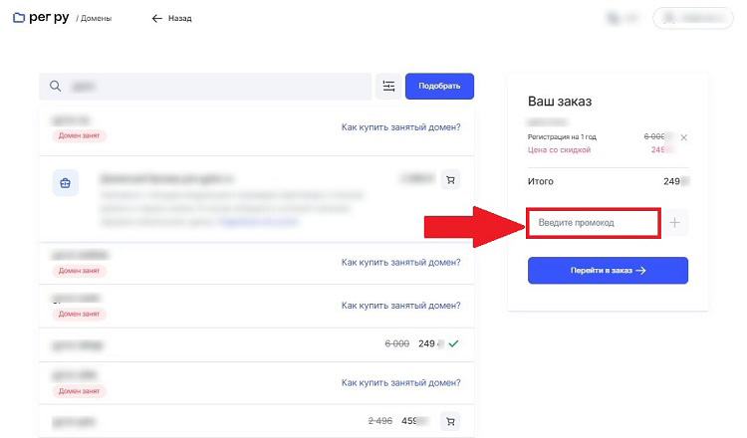This screenshot has height=438, width=747.
Task: Focus the domain search field
Action: (x=209, y=87)
